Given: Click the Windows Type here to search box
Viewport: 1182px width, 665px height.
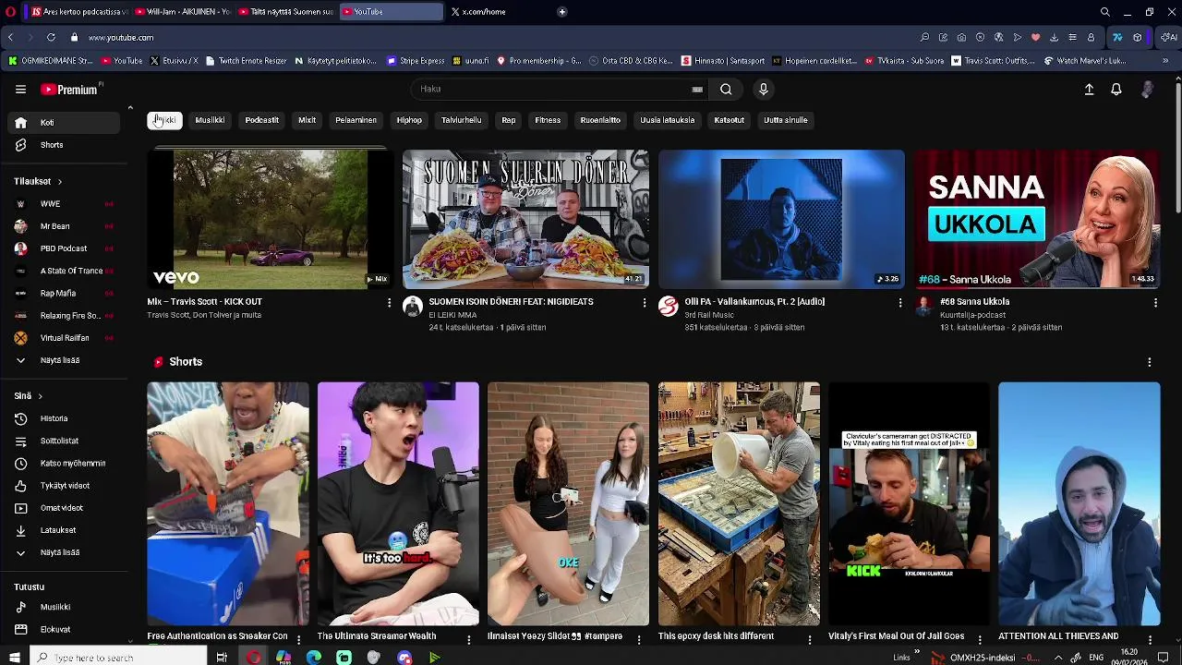Looking at the screenshot, I should click(x=117, y=658).
